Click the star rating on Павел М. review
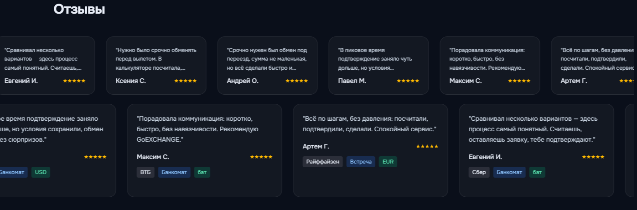Screen dimensions: 637x210 (408, 81)
